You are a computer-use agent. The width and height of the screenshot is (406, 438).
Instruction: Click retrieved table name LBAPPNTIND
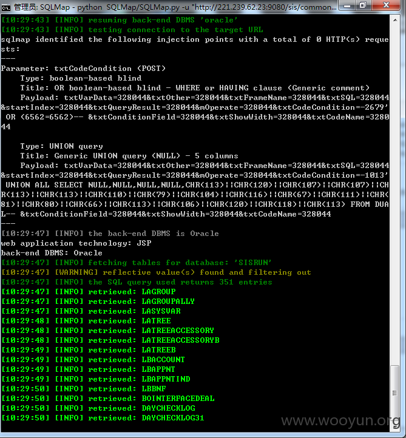[166, 379]
